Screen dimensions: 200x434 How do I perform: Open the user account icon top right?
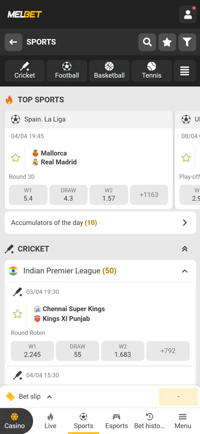[x=188, y=15]
